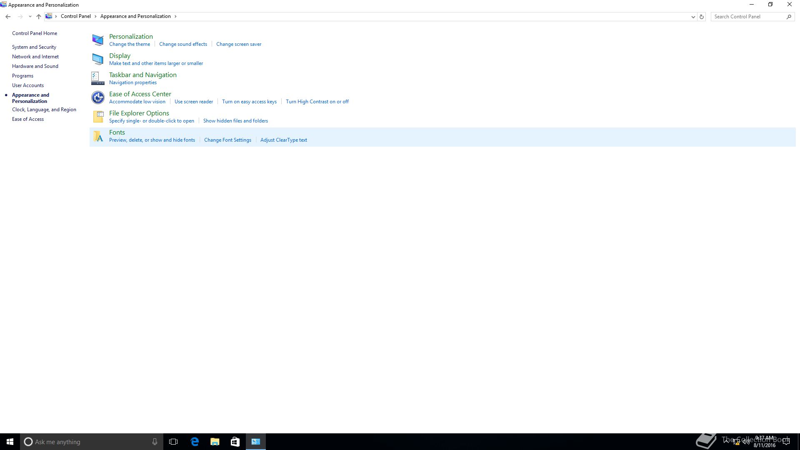Image resolution: width=800 pixels, height=450 pixels.
Task: Launch Microsoft Edge from the taskbar
Action: pyautogui.click(x=195, y=442)
